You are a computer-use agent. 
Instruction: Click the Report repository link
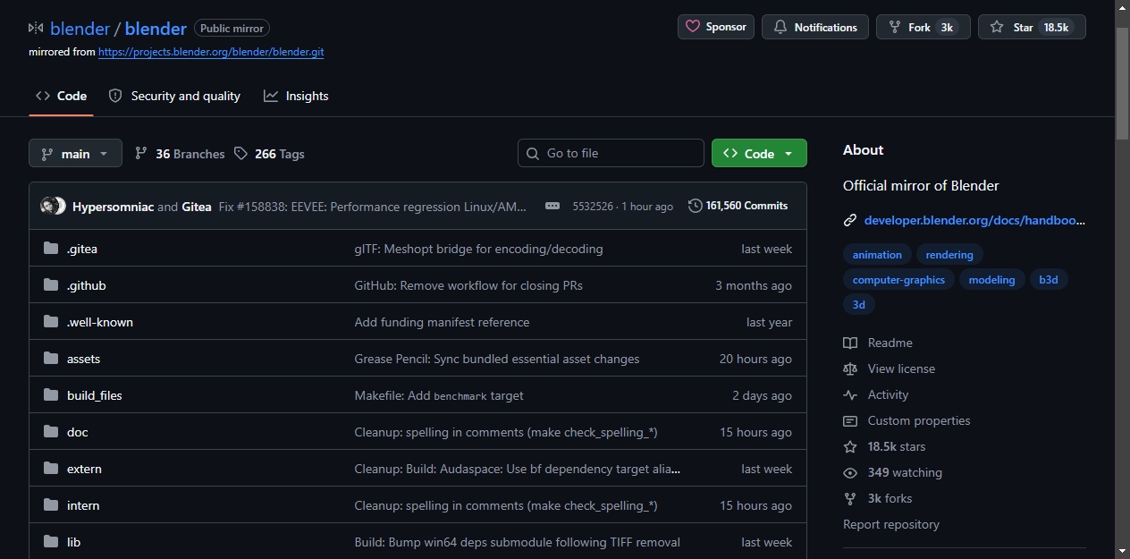891,524
